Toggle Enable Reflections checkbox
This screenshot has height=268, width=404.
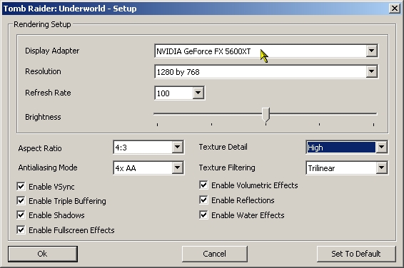pyautogui.click(x=203, y=200)
